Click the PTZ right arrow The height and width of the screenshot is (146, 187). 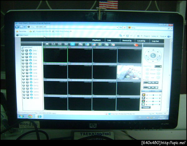tap(160, 56)
